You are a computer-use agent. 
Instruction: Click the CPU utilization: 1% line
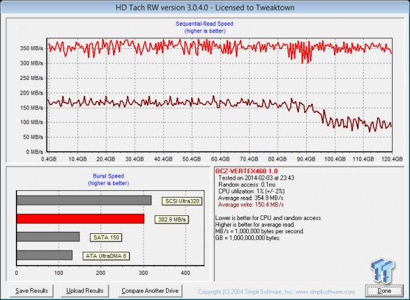[251, 191]
